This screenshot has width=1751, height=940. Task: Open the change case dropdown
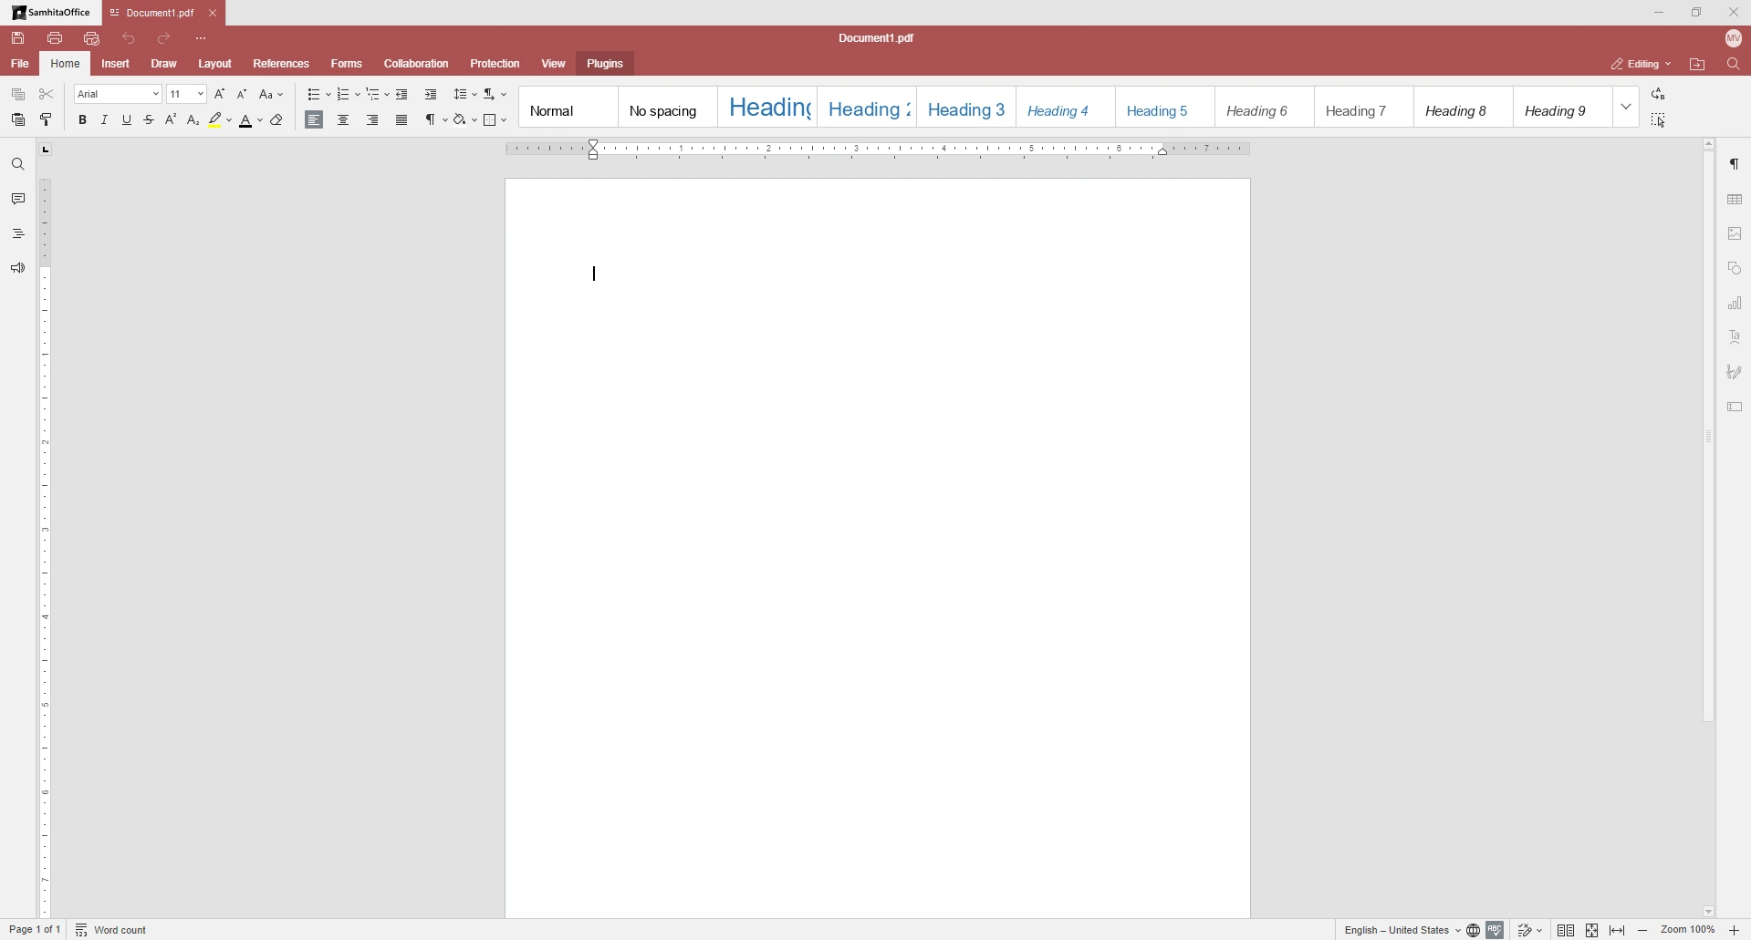click(272, 95)
